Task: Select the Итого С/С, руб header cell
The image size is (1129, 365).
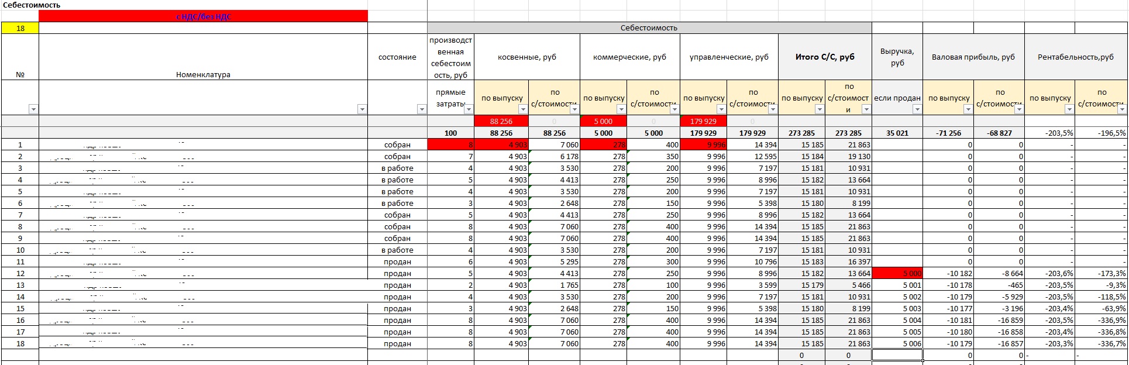Action: click(824, 57)
